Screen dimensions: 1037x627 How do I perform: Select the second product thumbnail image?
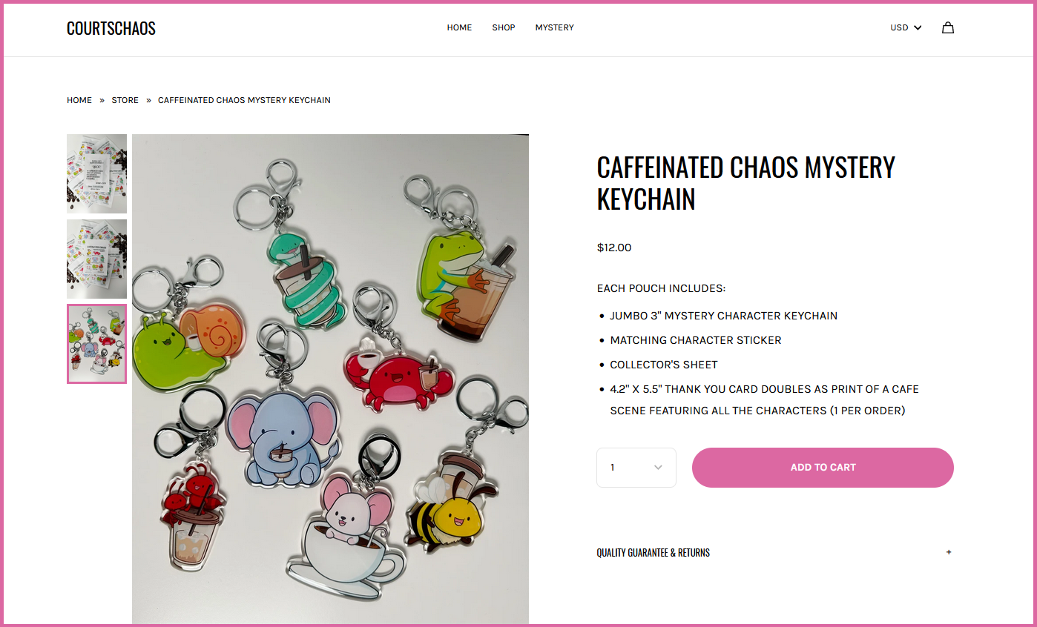(96, 259)
